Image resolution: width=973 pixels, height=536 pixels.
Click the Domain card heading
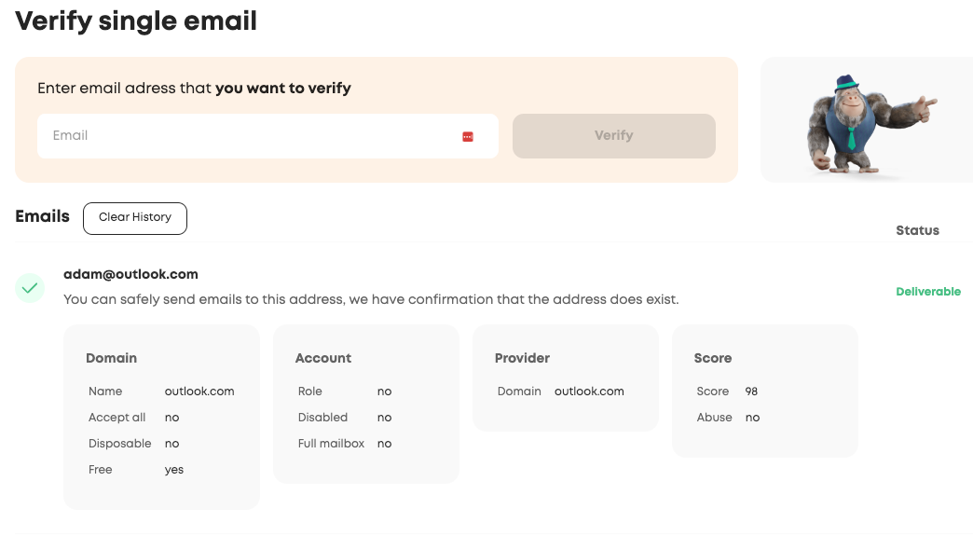coord(111,358)
